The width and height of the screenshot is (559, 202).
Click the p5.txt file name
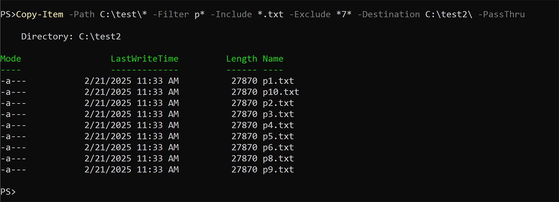click(x=278, y=137)
